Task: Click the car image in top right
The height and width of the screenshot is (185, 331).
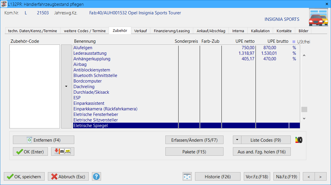Action: pyautogui.click(x=318, y=18)
